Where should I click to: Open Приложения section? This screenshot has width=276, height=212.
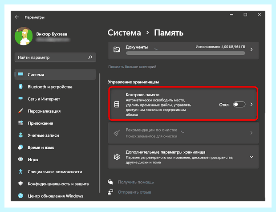coord(55,123)
